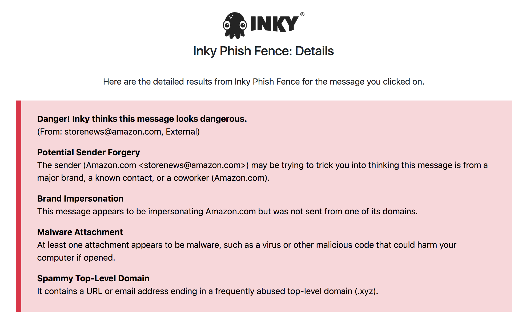Screen dimensions: 530x326
Task: Select the 'Brand Impersonation' heading
Action: tap(80, 199)
